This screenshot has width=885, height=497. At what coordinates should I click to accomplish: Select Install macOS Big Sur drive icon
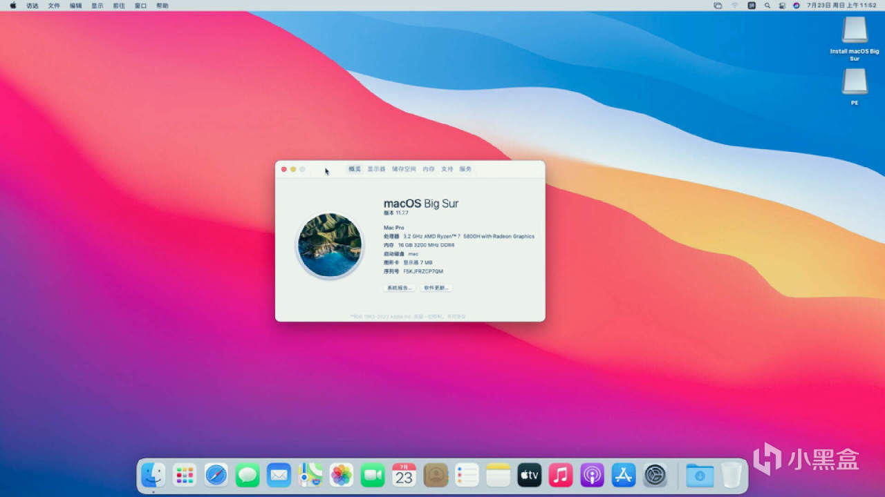[x=855, y=30]
